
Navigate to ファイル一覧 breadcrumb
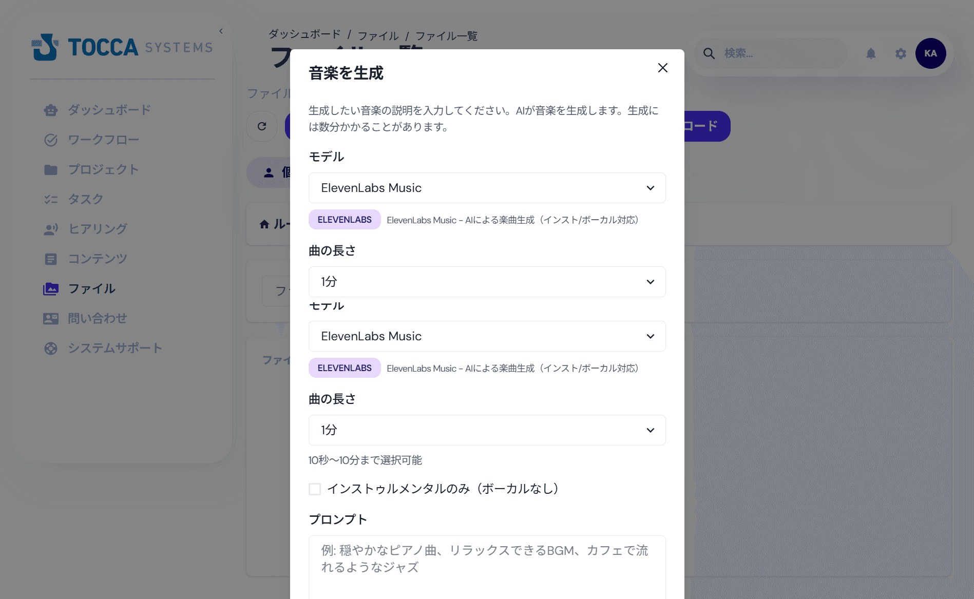point(447,35)
